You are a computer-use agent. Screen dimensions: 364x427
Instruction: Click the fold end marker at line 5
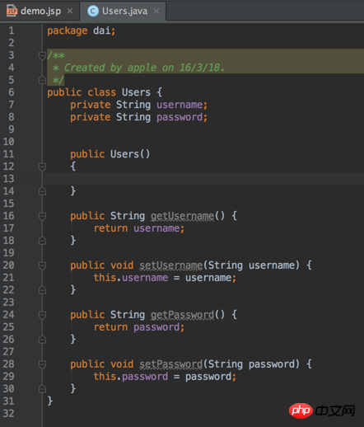[x=42, y=80]
